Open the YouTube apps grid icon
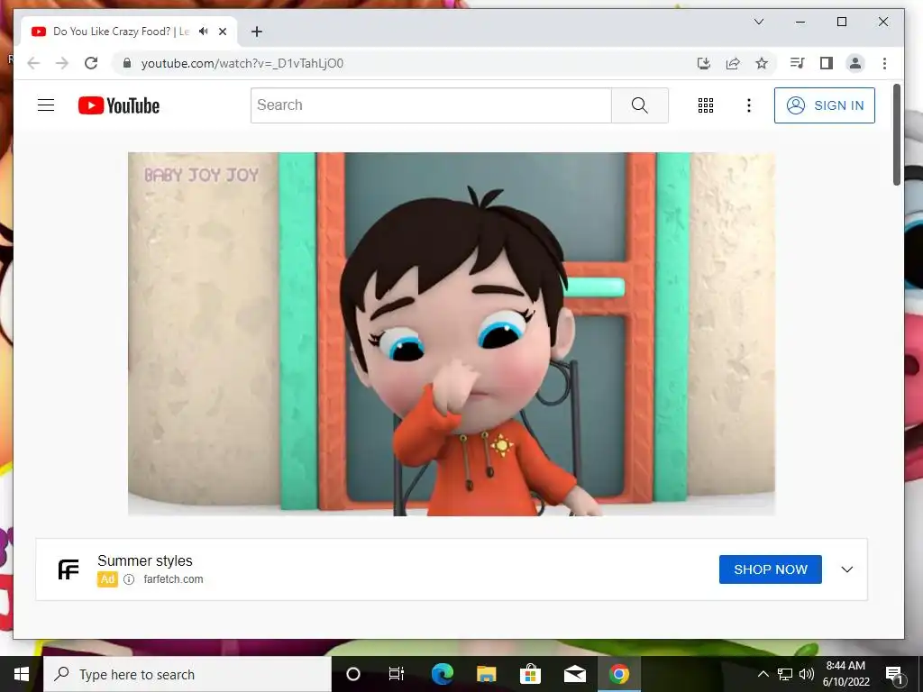The height and width of the screenshot is (692, 923). [705, 105]
